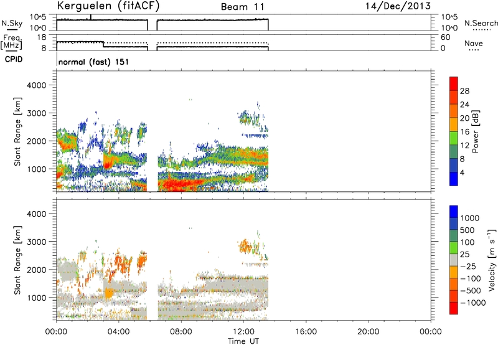Click the 'normal (fast) 151' text
Image resolution: width=498 pixels, height=345 pixels.
click(94, 62)
